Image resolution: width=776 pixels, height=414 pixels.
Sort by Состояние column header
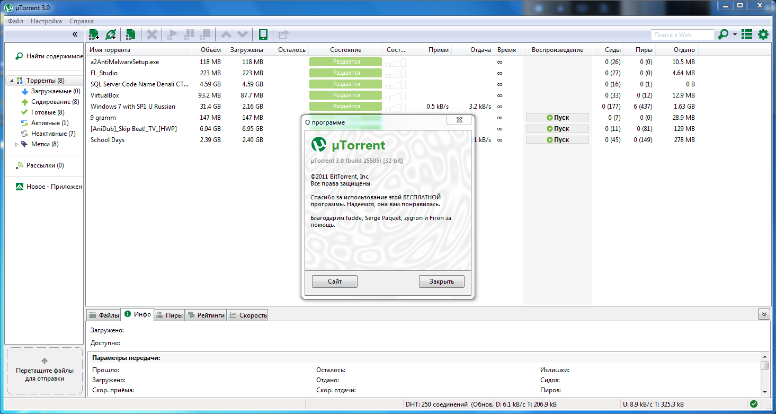click(x=345, y=50)
